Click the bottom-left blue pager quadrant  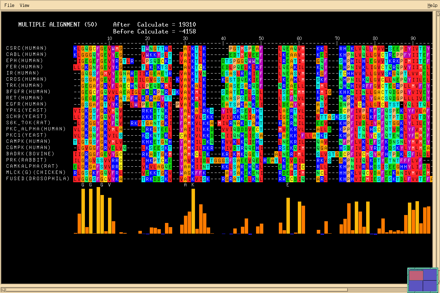click(416, 285)
